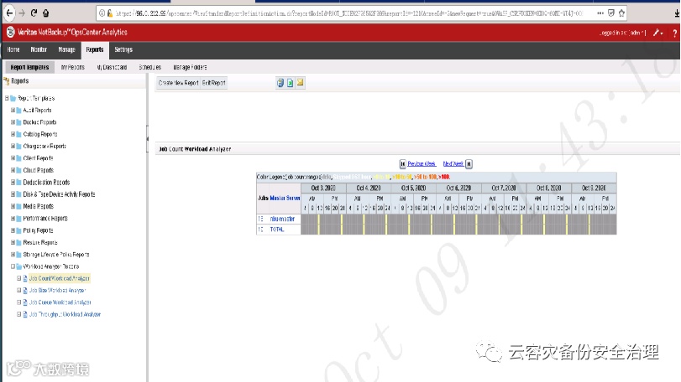Click the next week arrow icon
Screen dimensions: 681x382
click(x=469, y=163)
